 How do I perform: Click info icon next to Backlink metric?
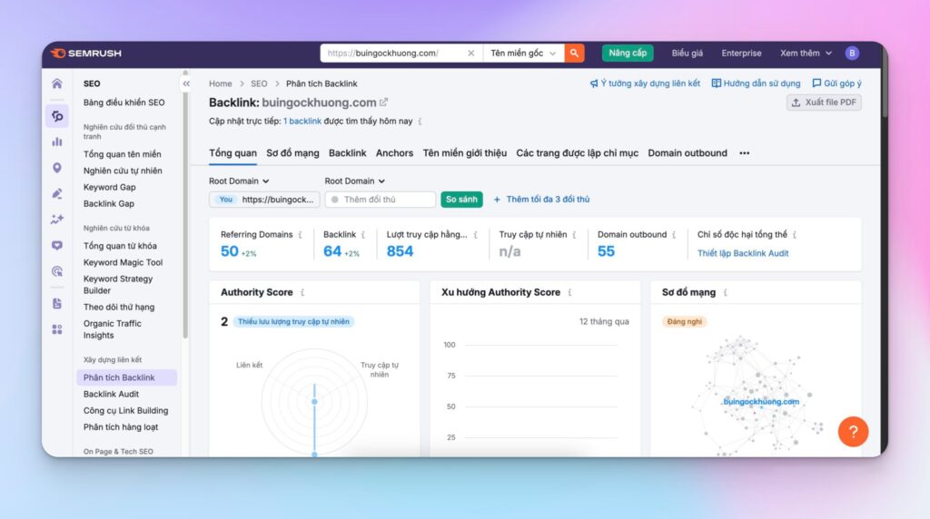(363, 235)
